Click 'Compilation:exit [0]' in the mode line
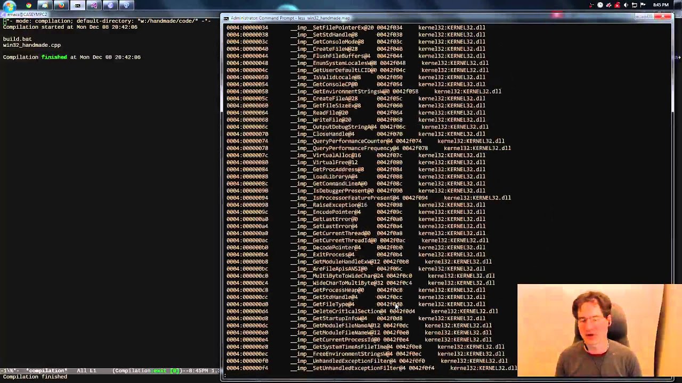Image resolution: width=682 pixels, height=383 pixels. pos(147,371)
